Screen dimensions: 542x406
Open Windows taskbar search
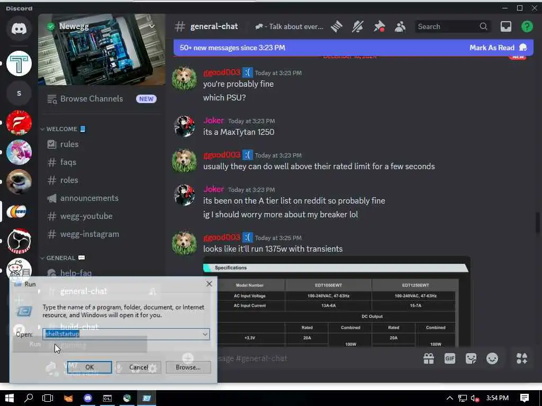(x=29, y=398)
